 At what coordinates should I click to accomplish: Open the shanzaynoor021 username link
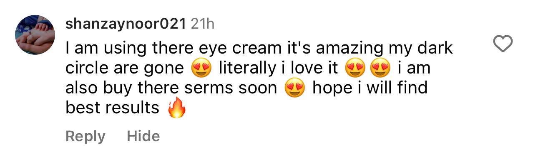pyautogui.click(x=126, y=24)
